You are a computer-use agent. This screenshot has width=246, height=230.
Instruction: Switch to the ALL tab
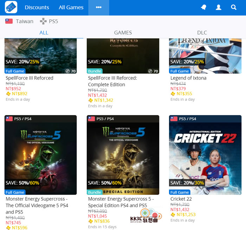point(44,33)
